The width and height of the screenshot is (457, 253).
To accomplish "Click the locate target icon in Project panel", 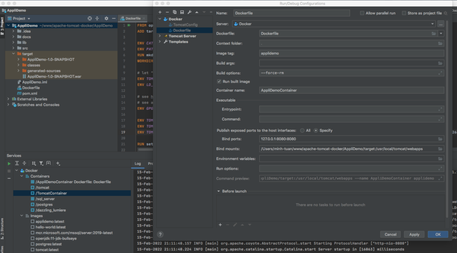I will [90, 18].
